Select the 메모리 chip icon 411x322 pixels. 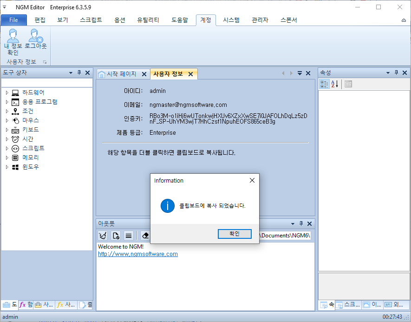click(x=15, y=158)
